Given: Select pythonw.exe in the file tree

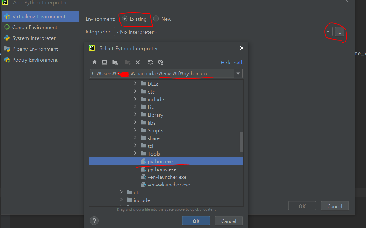Looking at the screenshot, I should tap(166, 169).
